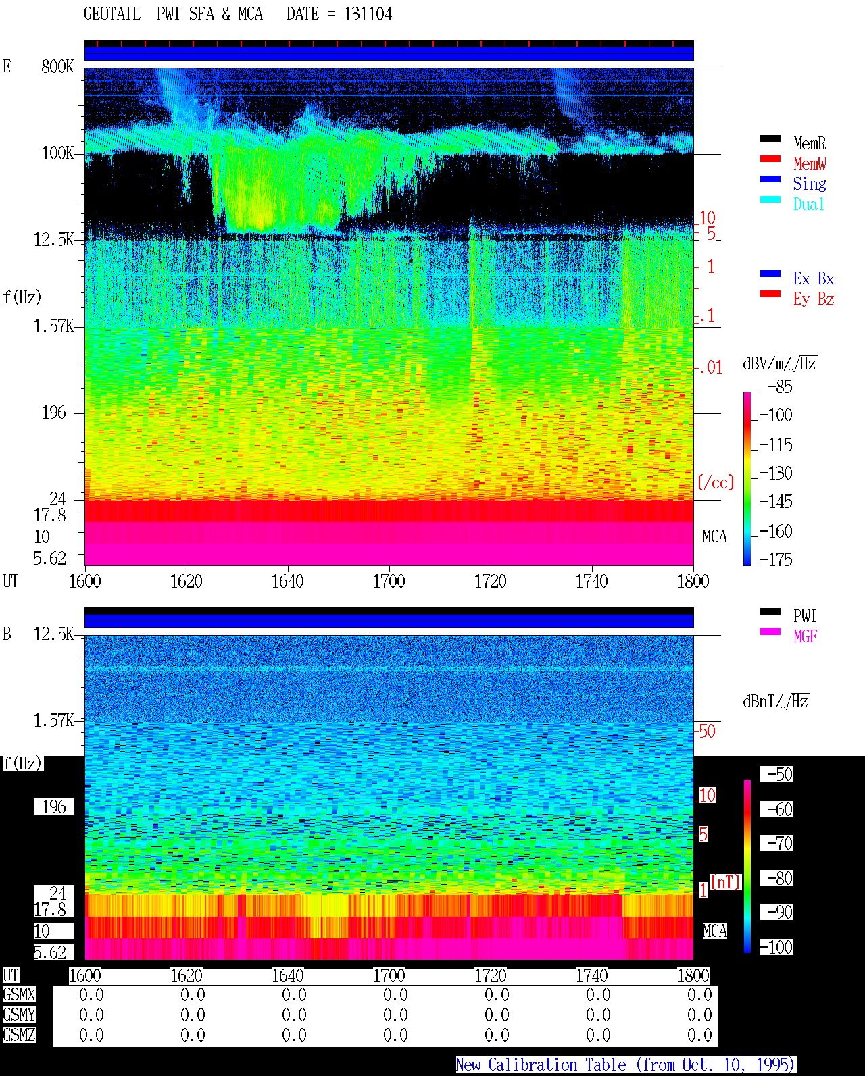This screenshot has height=1076, width=865.
Task: Click the 12.5K label on B panel
Action: (53, 634)
